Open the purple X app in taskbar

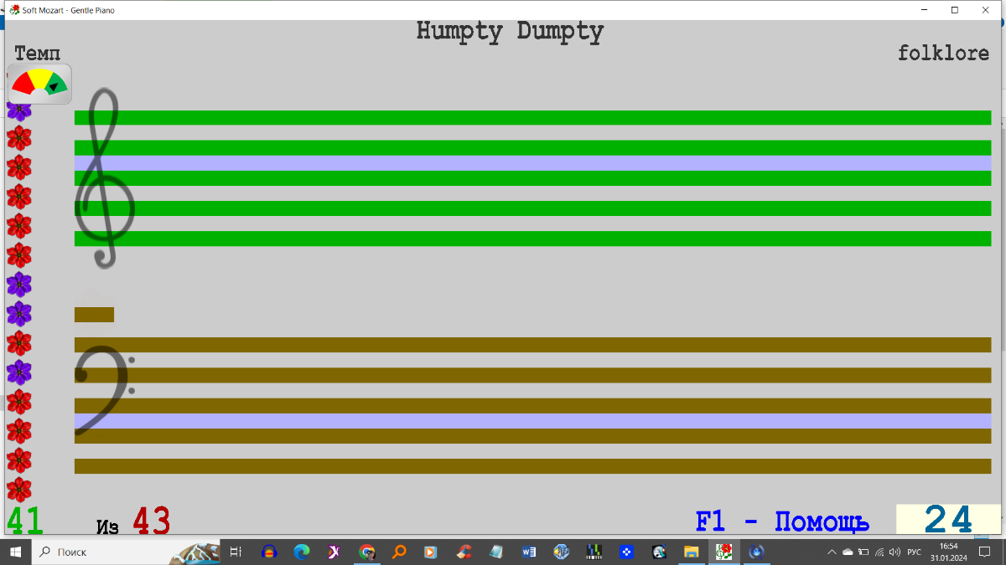(334, 552)
